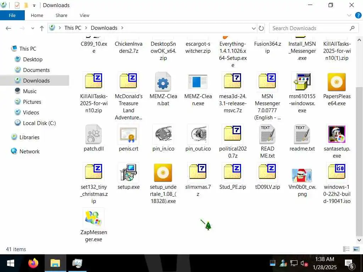Open the Share ribbon tab
363x272 pixels.
[61, 15]
